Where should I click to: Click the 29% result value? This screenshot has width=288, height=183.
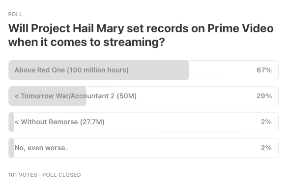tap(264, 96)
